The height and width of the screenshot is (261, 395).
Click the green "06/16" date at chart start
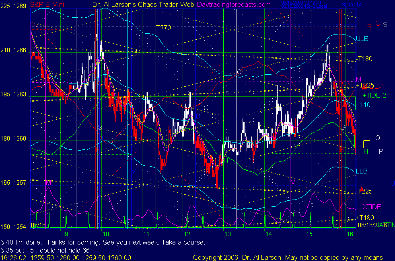click(38, 225)
